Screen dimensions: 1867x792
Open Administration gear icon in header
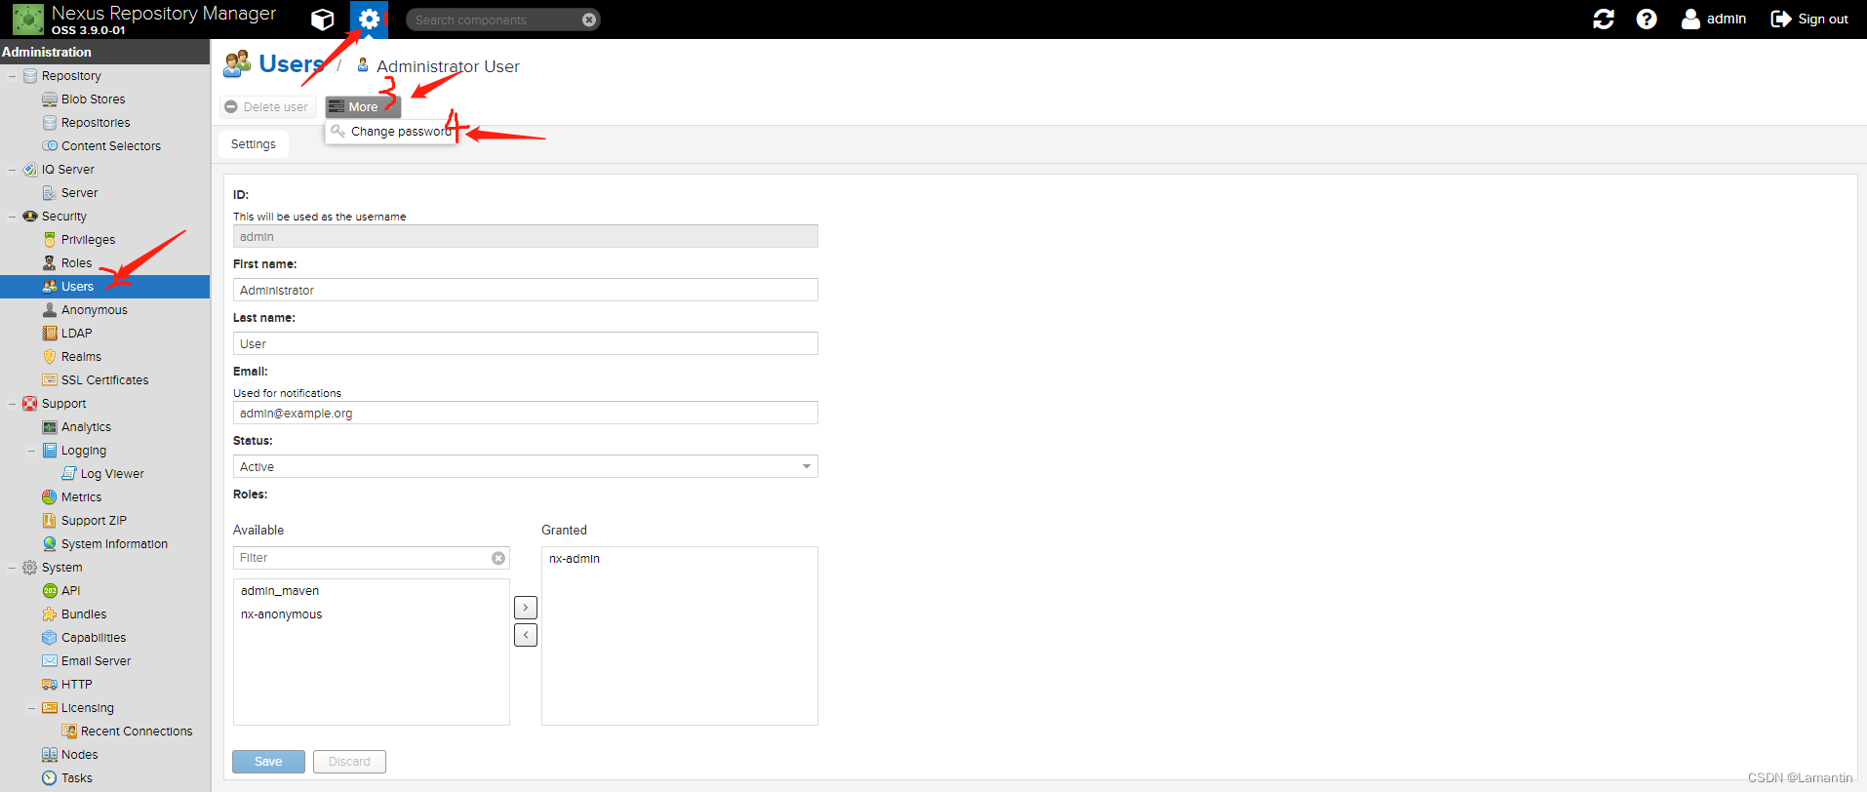[x=369, y=20]
